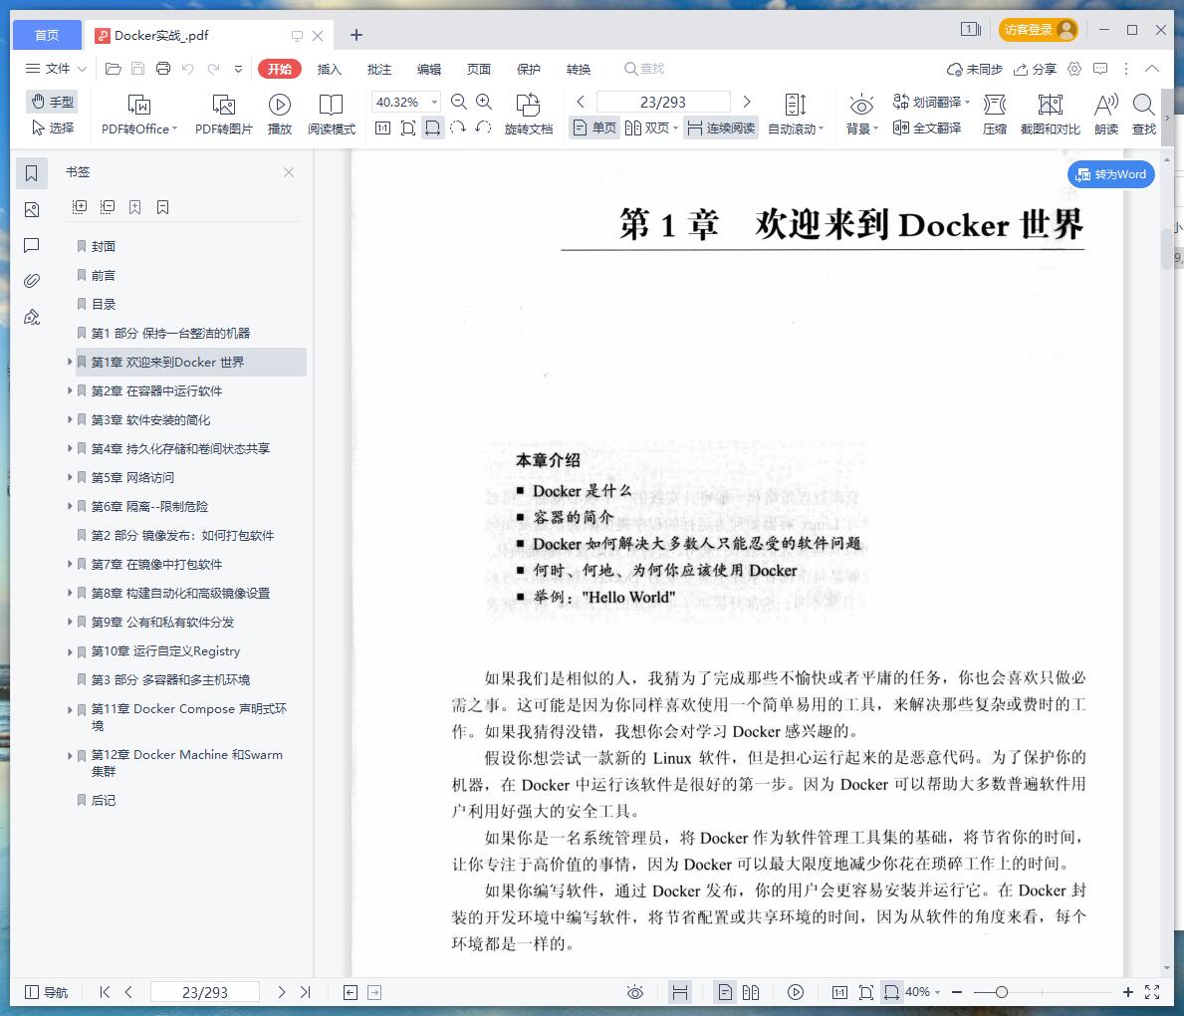This screenshot has height=1016, width=1184.
Task: Switch to 保护 ribbon tab
Action: 529,69
